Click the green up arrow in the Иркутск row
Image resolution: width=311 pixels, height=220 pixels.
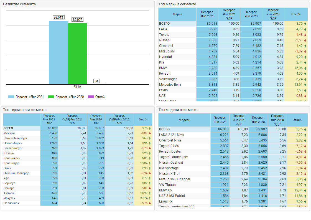(150, 198)
